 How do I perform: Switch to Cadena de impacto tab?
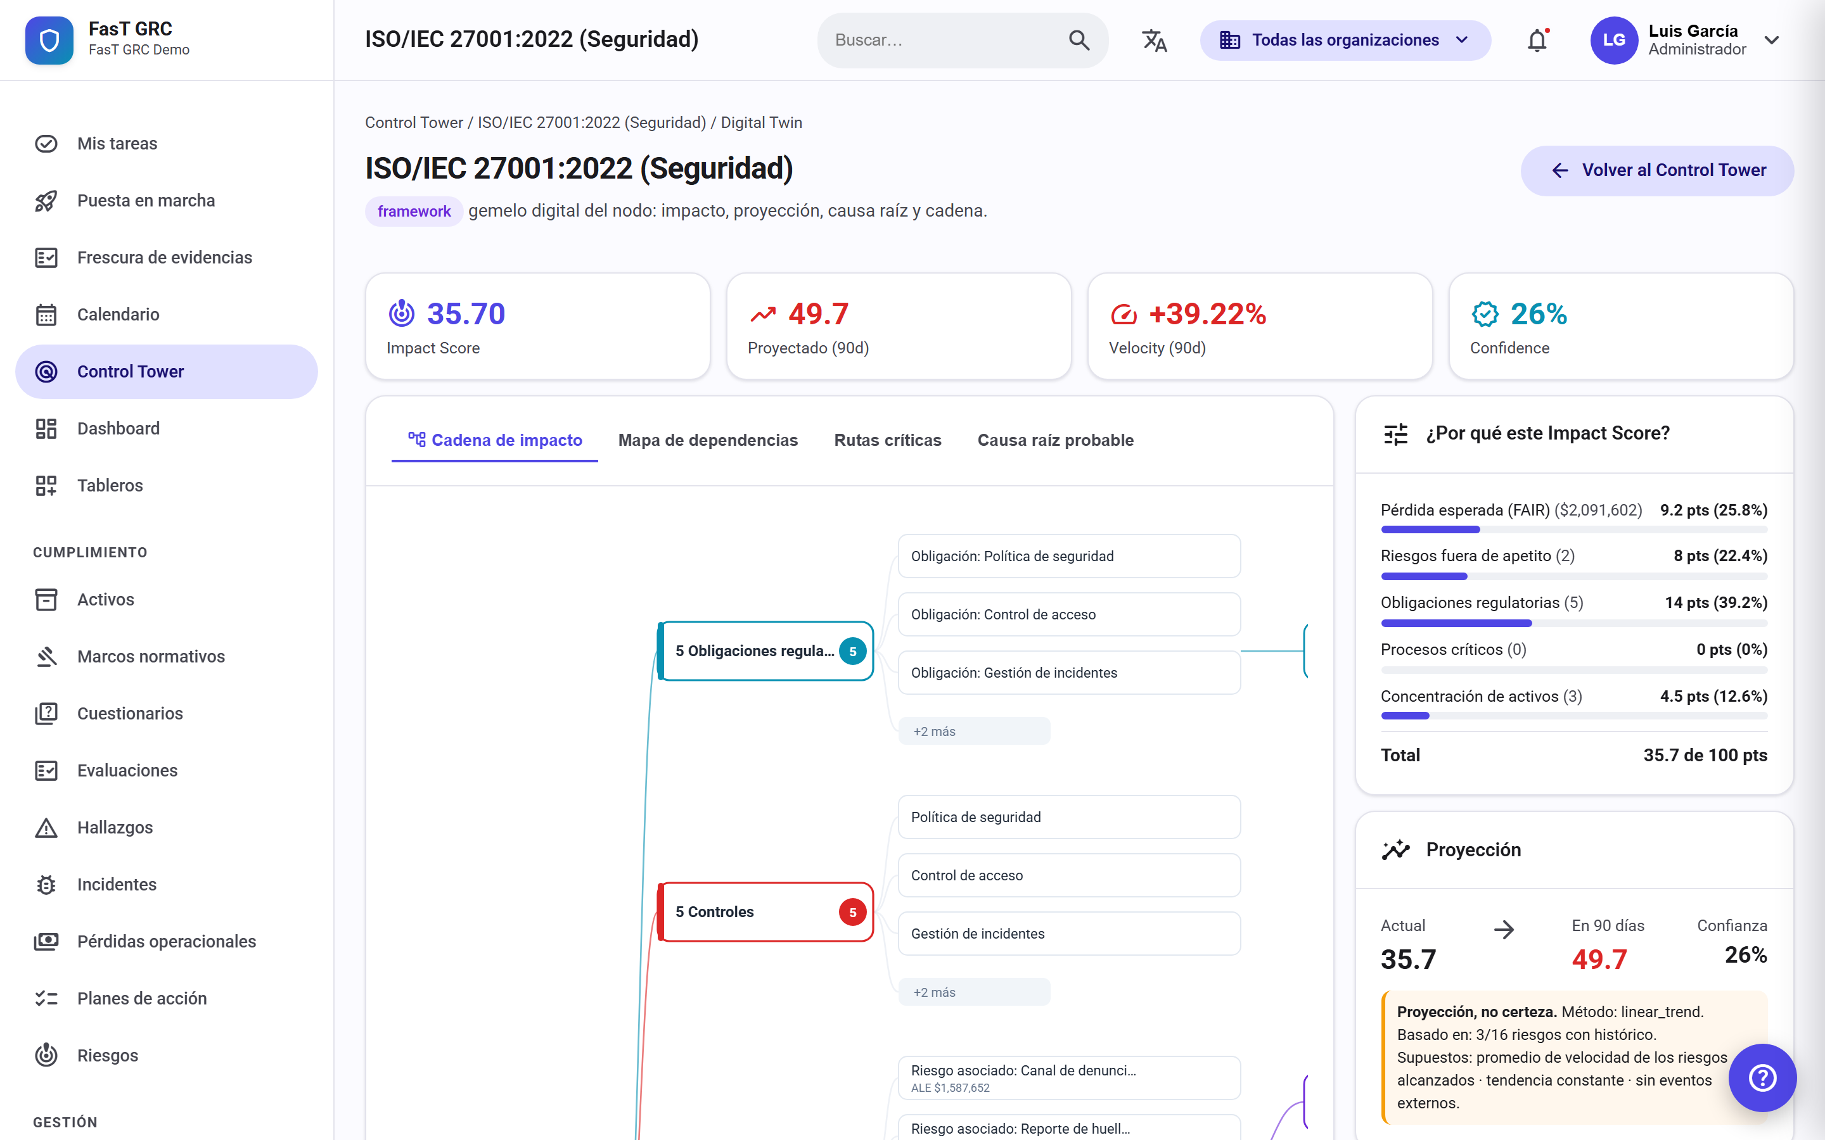[x=495, y=440]
